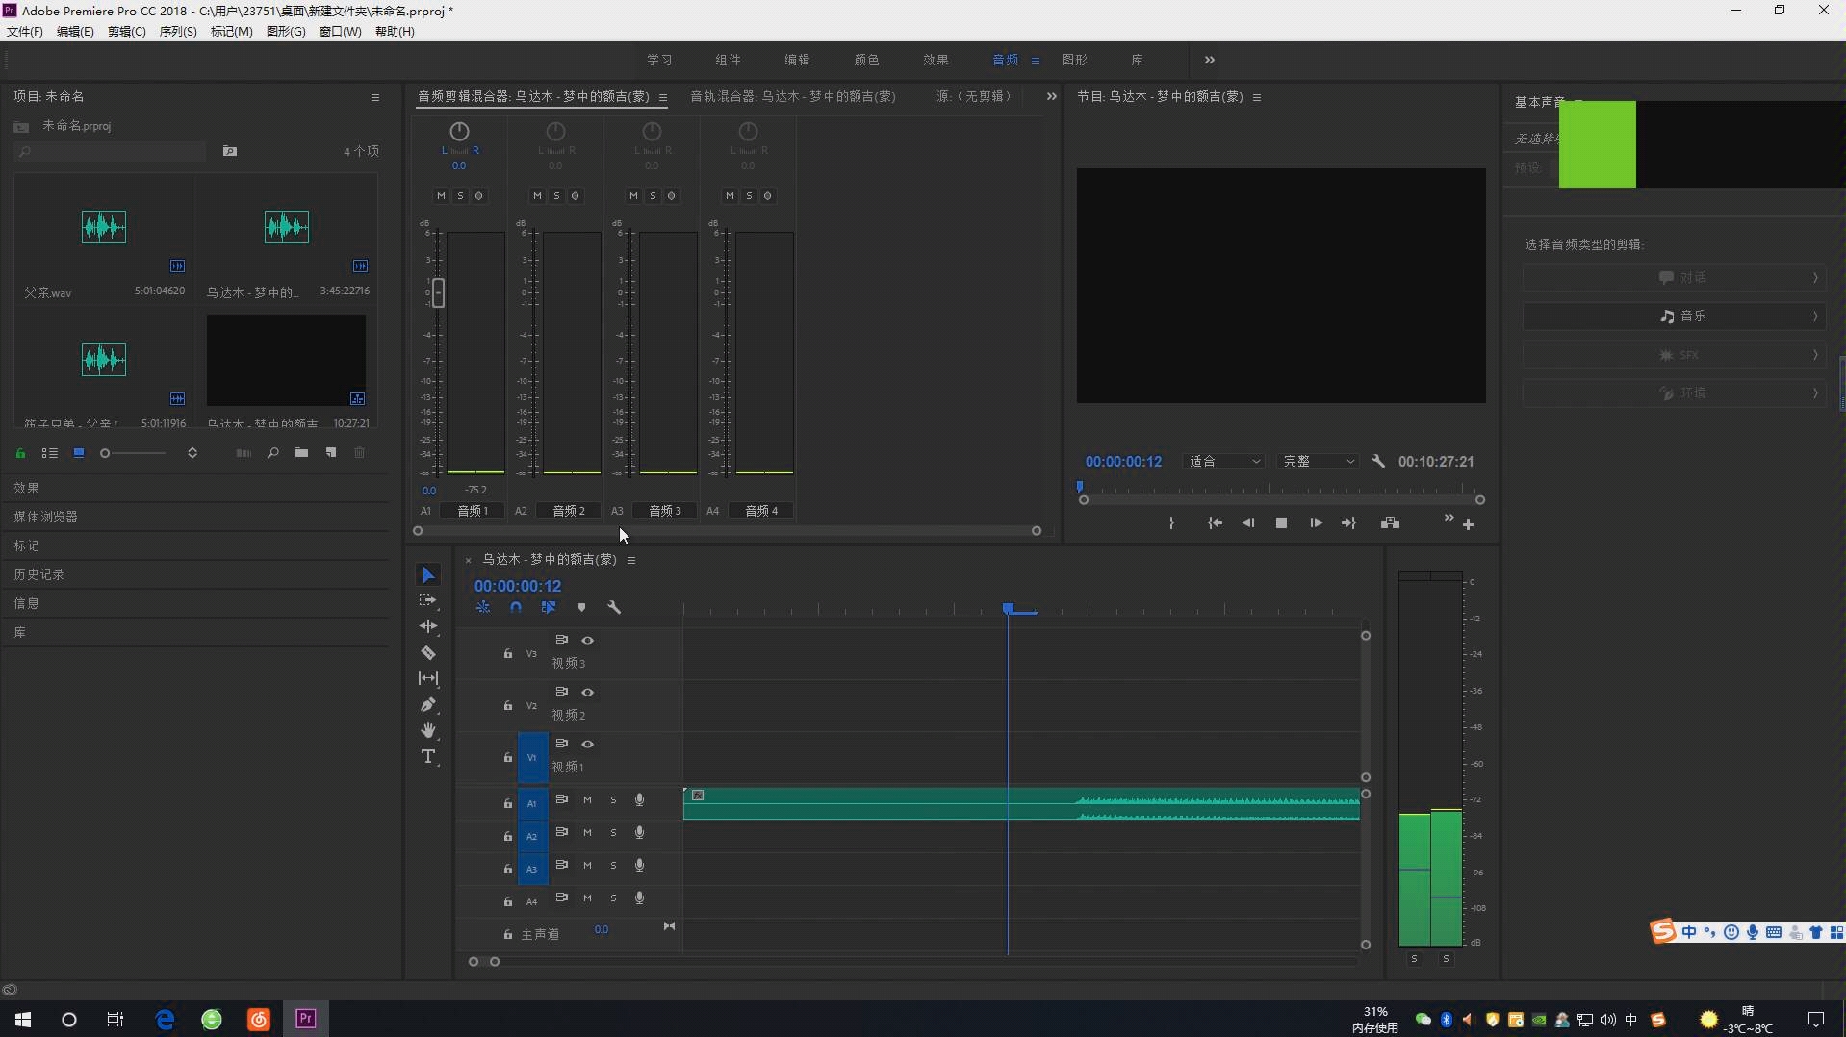Image resolution: width=1846 pixels, height=1037 pixels.
Task: Toggle Linked Selection in timeline
Action: [549, 607]
